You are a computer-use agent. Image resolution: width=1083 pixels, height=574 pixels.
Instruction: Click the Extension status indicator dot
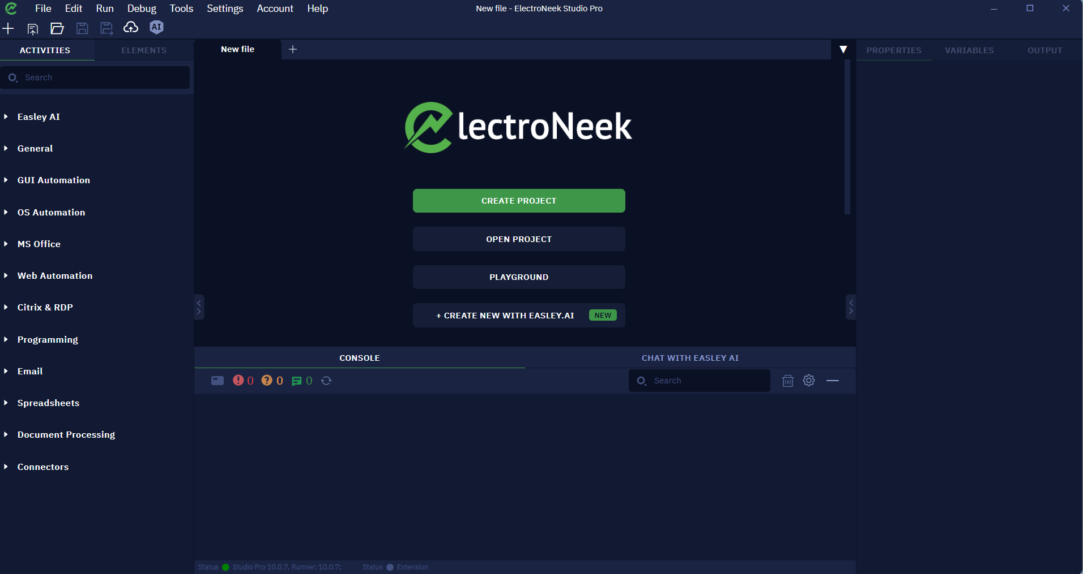tap(390, 567)
